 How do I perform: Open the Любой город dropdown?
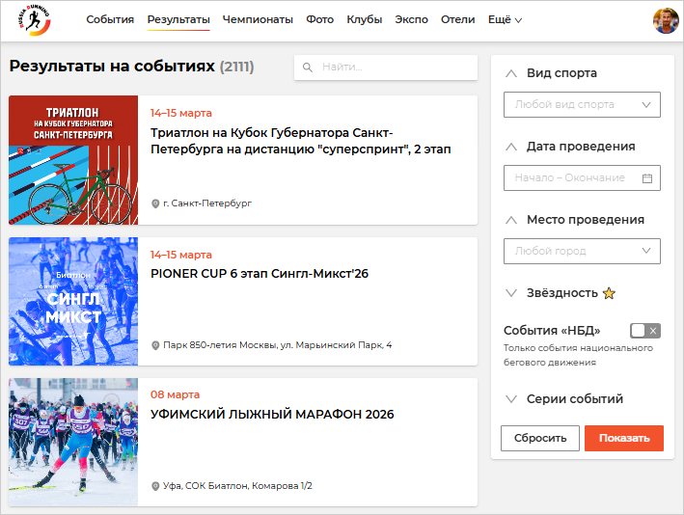(582, 251)
